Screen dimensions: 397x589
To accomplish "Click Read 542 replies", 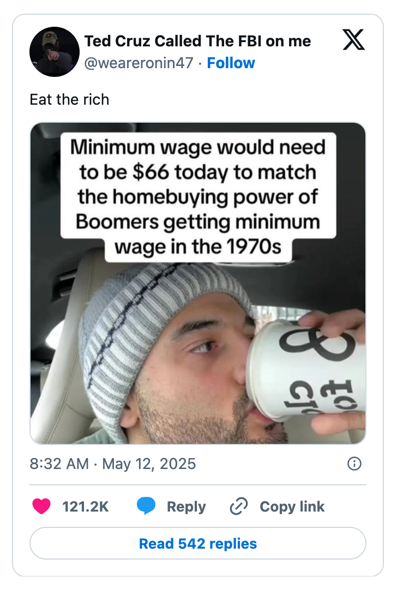I will (x=198, y=543).
